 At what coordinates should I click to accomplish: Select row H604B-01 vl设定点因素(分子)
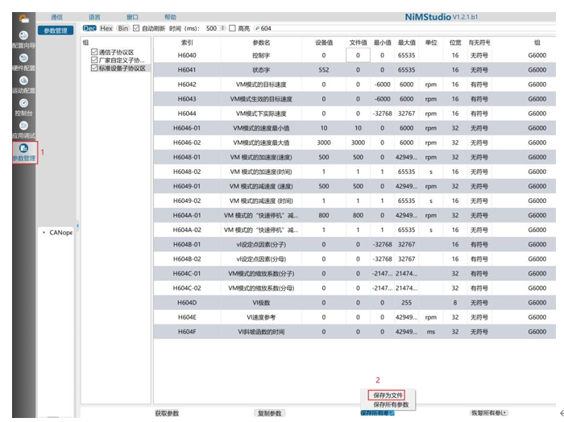[x=355, y=245]
